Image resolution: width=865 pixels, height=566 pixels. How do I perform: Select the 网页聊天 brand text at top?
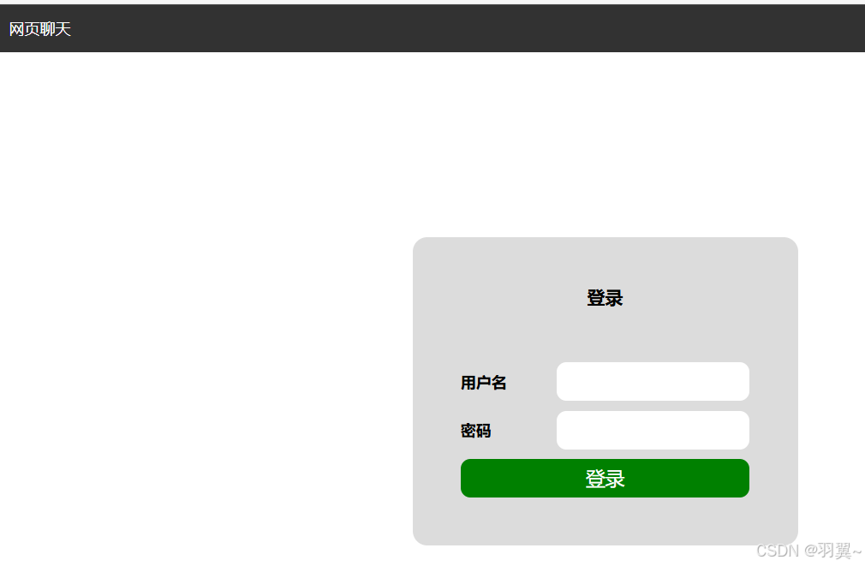coord(39,29)
